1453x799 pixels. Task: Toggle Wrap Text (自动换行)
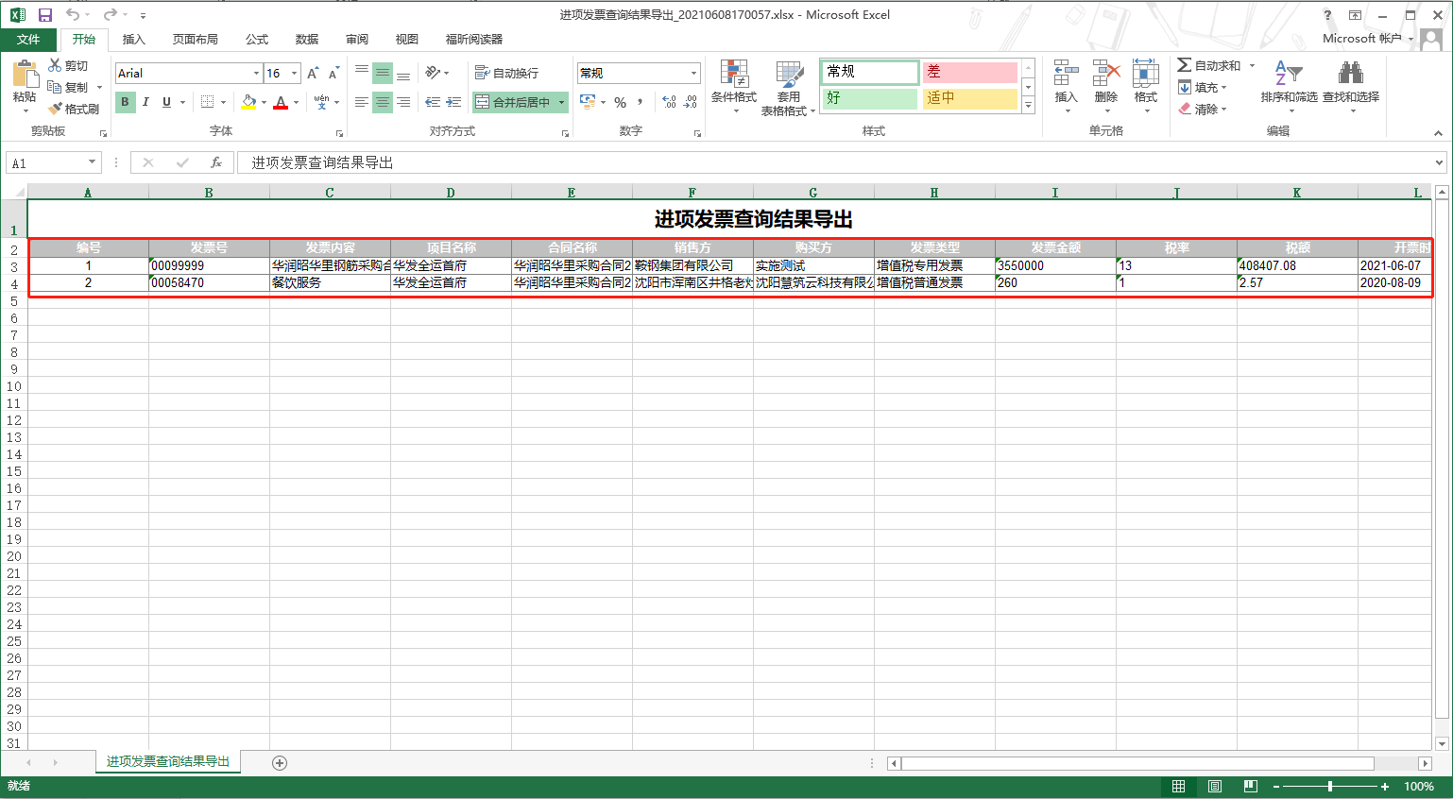coord(506,73)
